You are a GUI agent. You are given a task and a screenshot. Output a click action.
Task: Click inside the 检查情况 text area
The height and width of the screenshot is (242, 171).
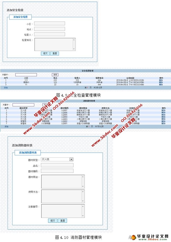[54, 44]
